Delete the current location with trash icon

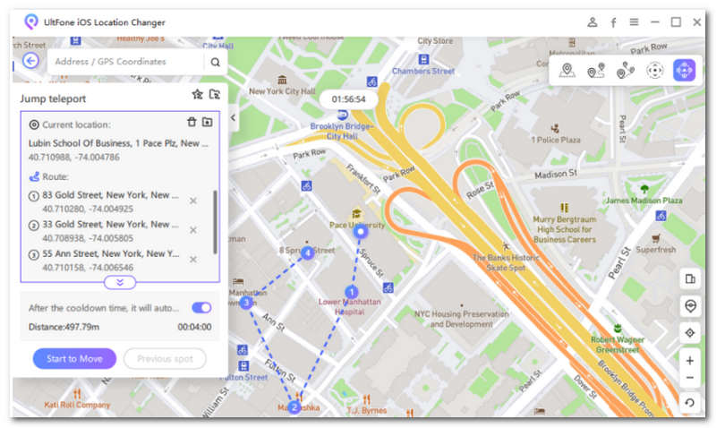191,123
